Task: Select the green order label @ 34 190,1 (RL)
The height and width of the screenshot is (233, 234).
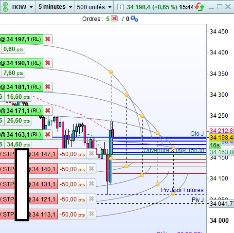Action: (21, 63)
